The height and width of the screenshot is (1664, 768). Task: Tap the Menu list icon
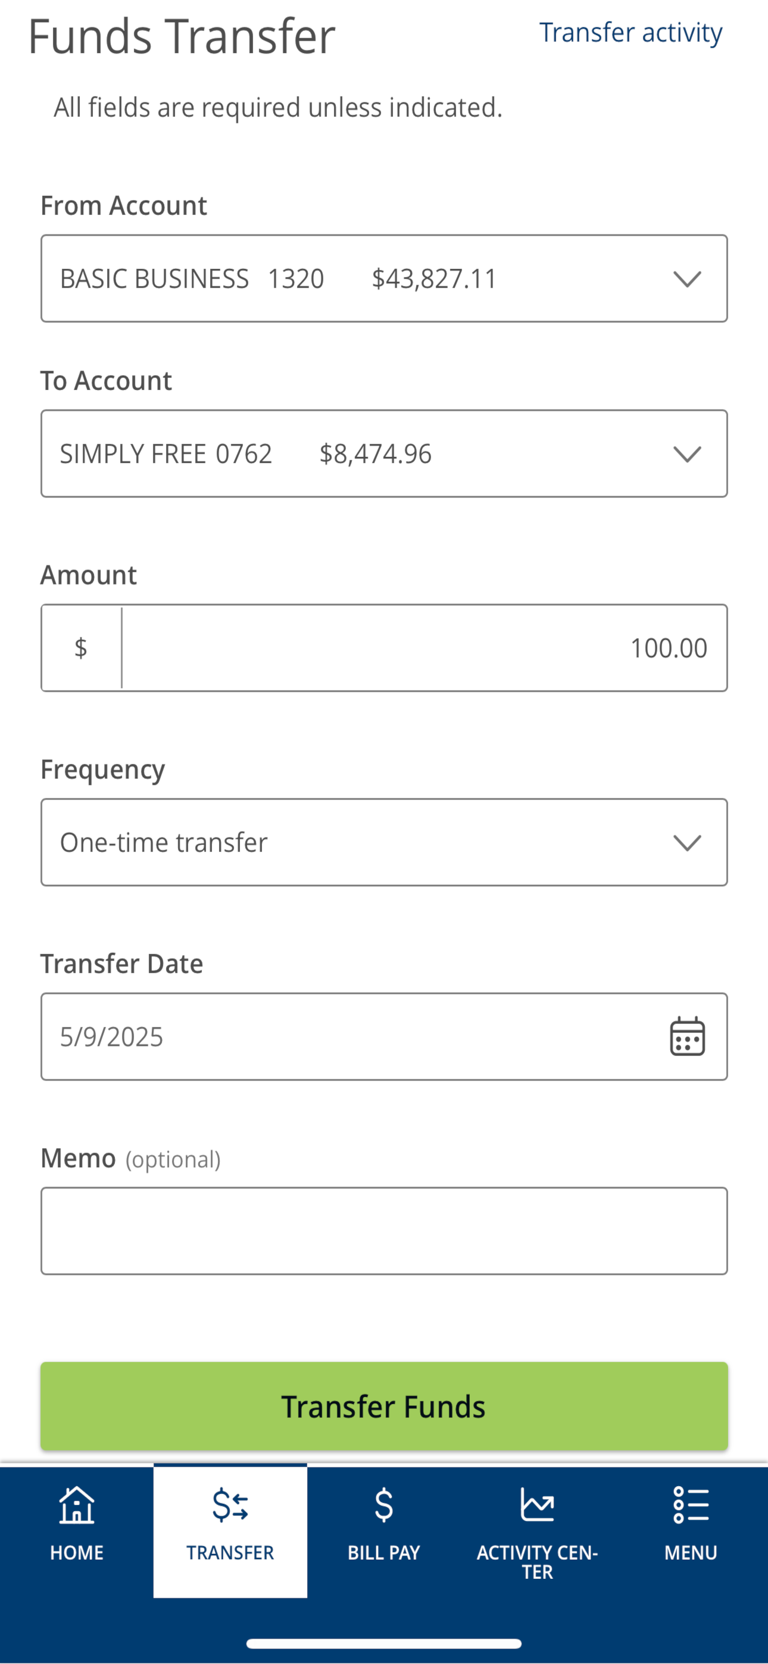691,1505
